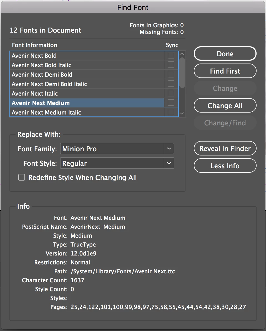266x331 pixels.
Task: Click the font list scroll up arrow
Action: (x=182, y=54)
